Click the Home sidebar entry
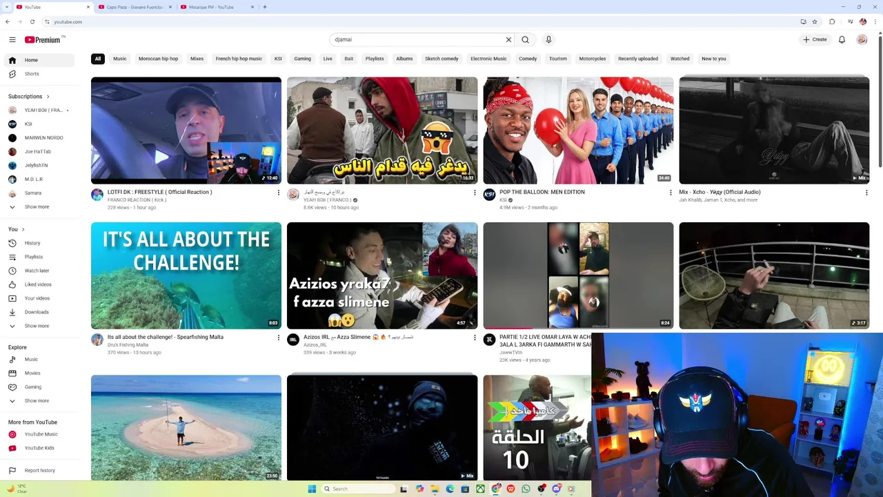 [x=40, y=60]
